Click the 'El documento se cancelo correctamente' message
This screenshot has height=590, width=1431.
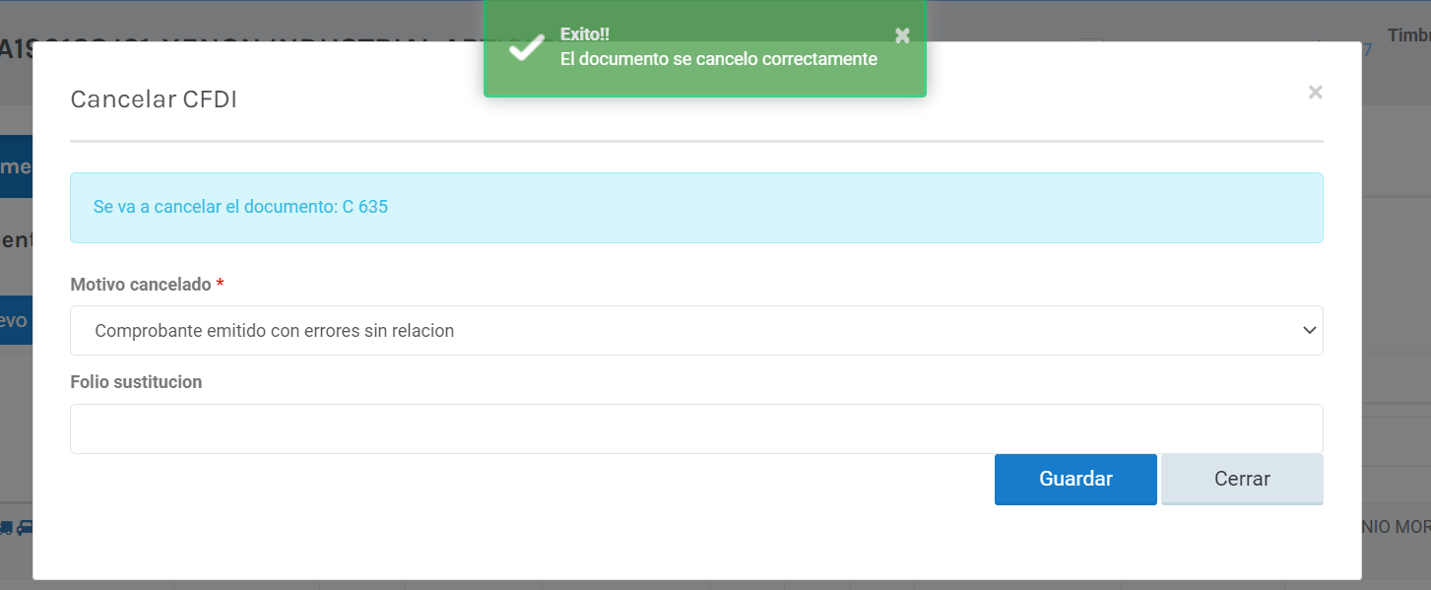click(718, 59)
